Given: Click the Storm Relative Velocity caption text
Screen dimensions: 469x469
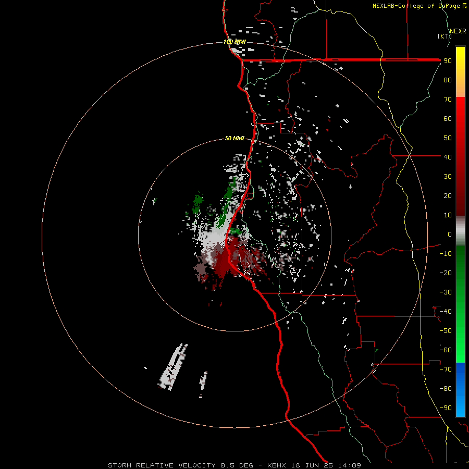Looking at the screenshot, I should coord(234,465).
